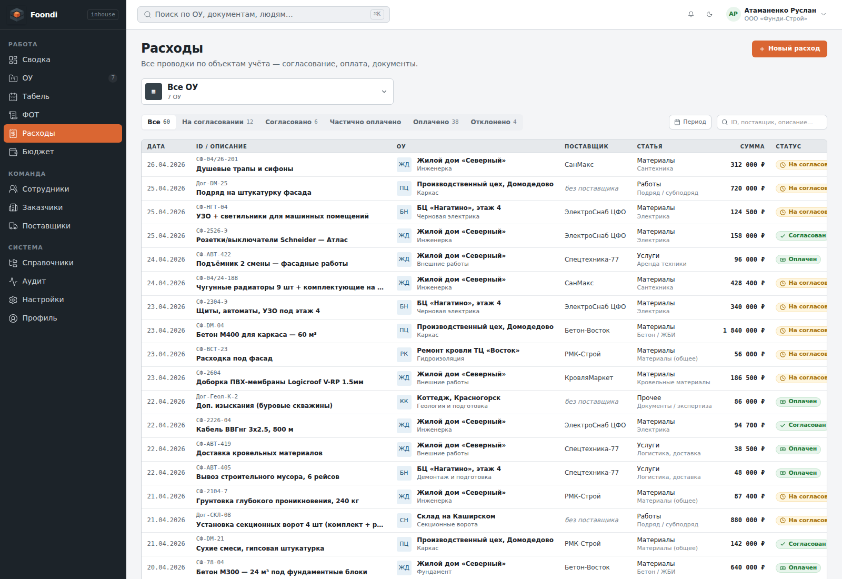The width and height of the screenshot is (842, 579).
Task: Focus the global search field
Action: pyautogui.click(x=264, y=14)
